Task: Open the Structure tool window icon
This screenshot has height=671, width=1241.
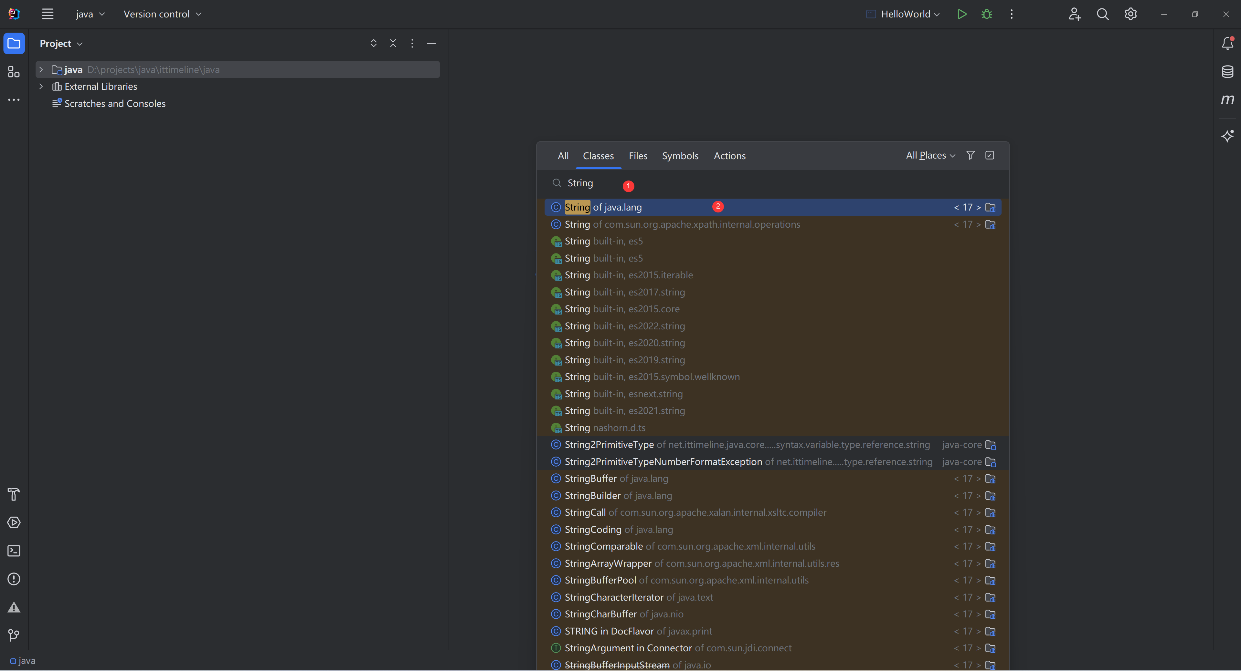Action: tap(14, 72)
